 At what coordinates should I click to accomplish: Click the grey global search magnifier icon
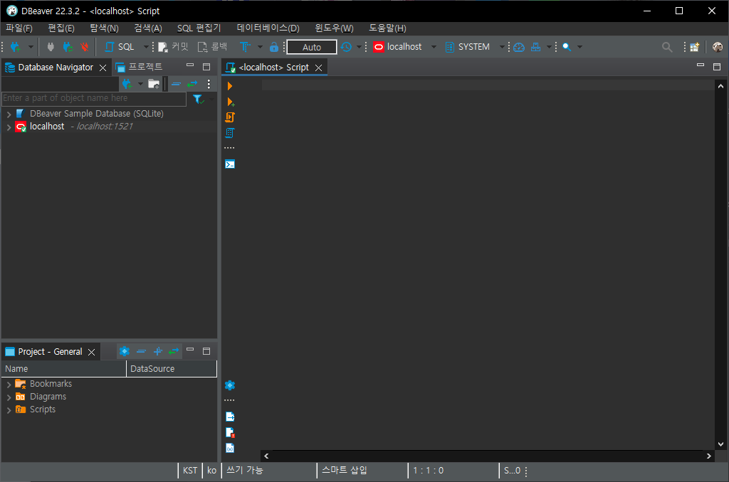tap(667, 47)
